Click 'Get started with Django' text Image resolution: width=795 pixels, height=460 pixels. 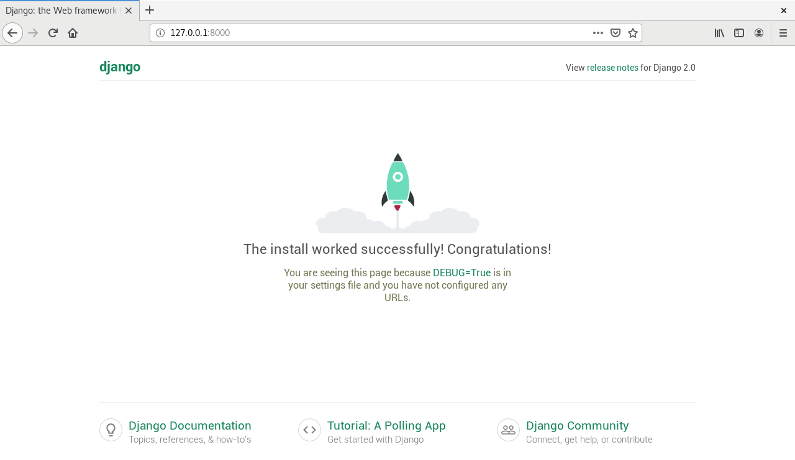click(x=375, y=440)
